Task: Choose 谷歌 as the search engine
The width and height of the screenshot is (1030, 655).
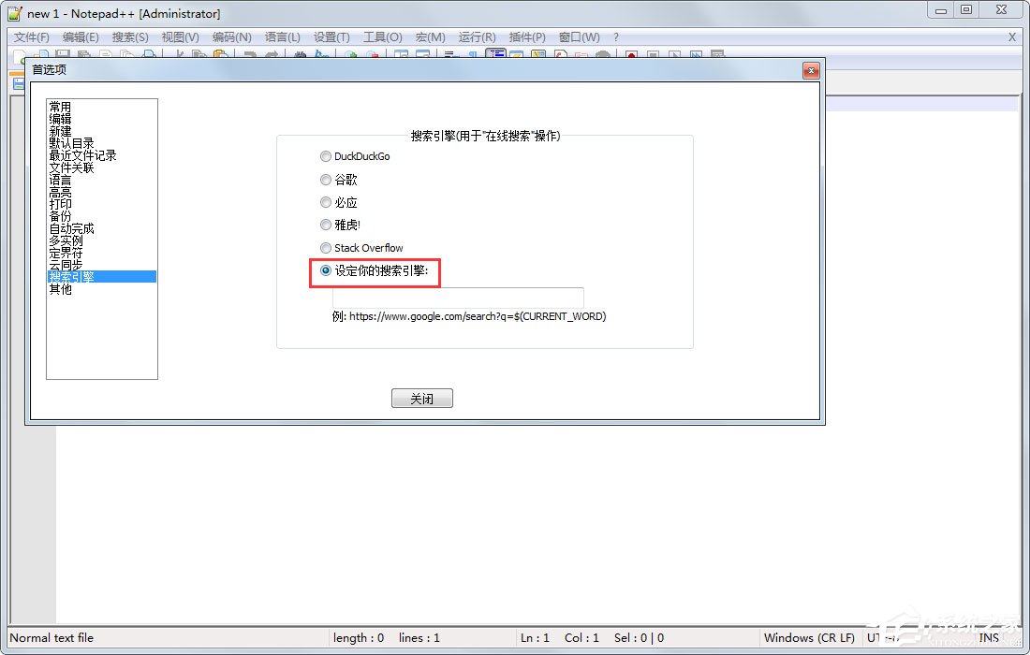Action: [326, 180]
